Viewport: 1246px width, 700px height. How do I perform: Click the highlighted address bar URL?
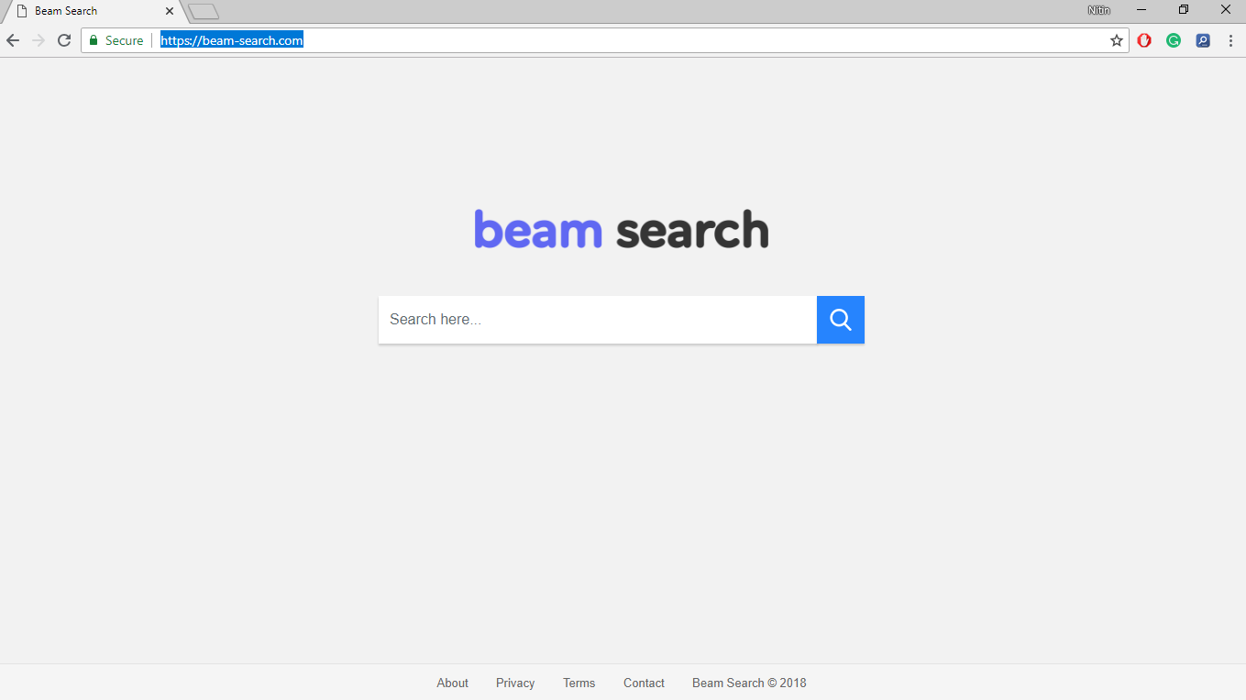[231, 40]
